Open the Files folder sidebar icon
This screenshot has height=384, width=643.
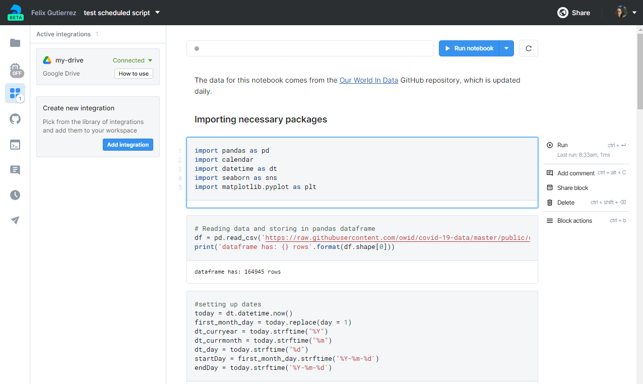tap(15, 43)
